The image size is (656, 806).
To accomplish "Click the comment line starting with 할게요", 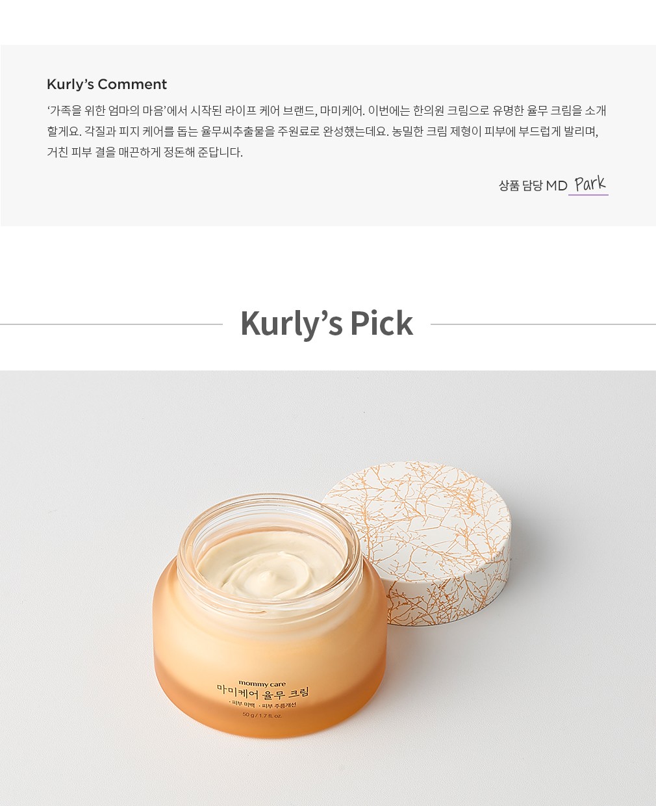I will tap(323, 131).
